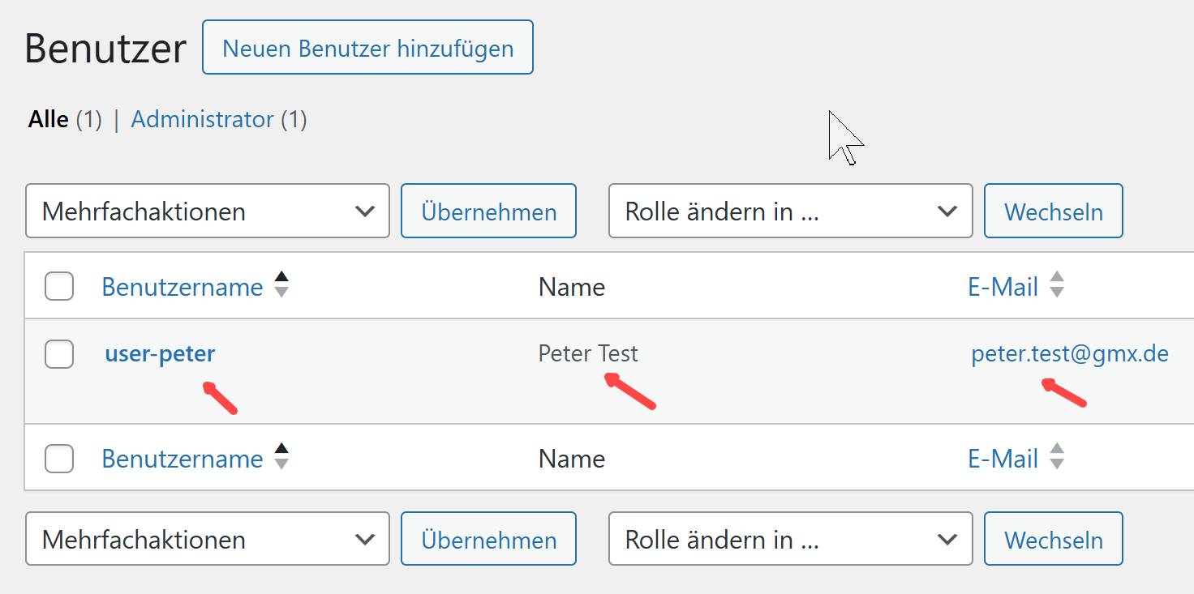Filter users by Administrator role
1194x594 pixels.
202,120
